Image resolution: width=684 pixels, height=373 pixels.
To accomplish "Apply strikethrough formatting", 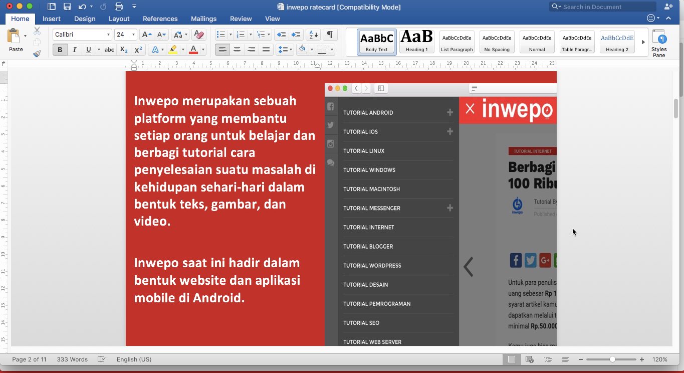I will (109, 50).
